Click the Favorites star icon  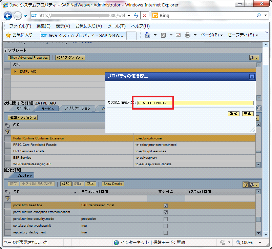(x=8, y=35)
